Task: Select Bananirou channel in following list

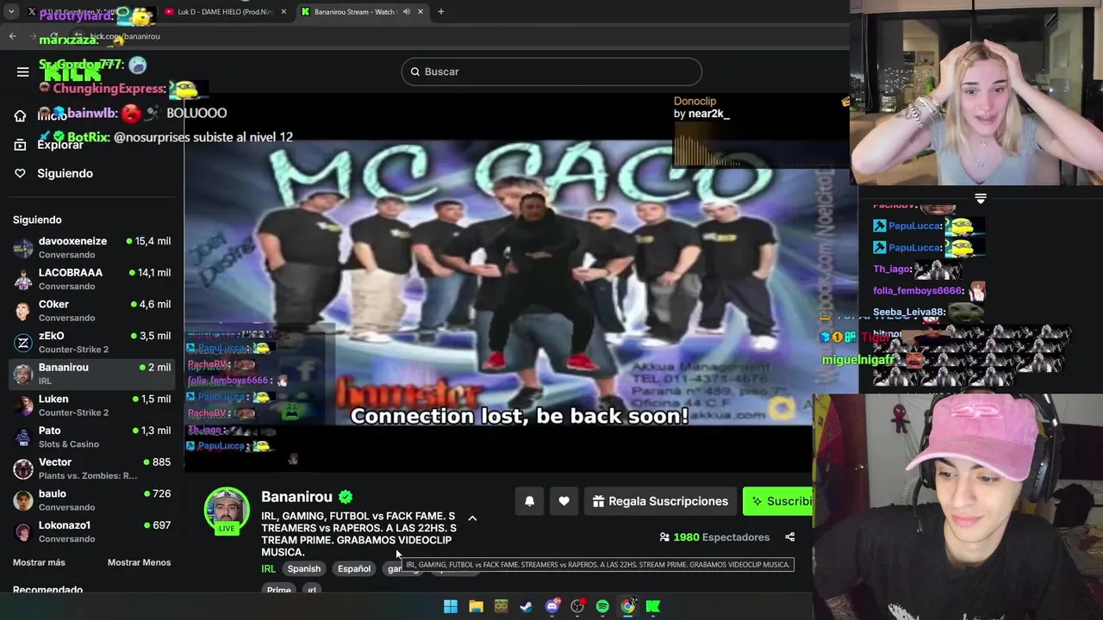Action: (x=91, y=374)
